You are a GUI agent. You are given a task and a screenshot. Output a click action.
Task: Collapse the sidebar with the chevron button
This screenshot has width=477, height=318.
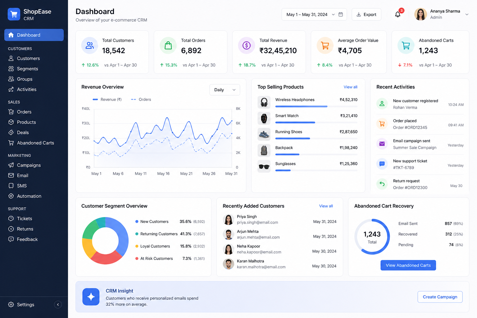click(58, 304)
